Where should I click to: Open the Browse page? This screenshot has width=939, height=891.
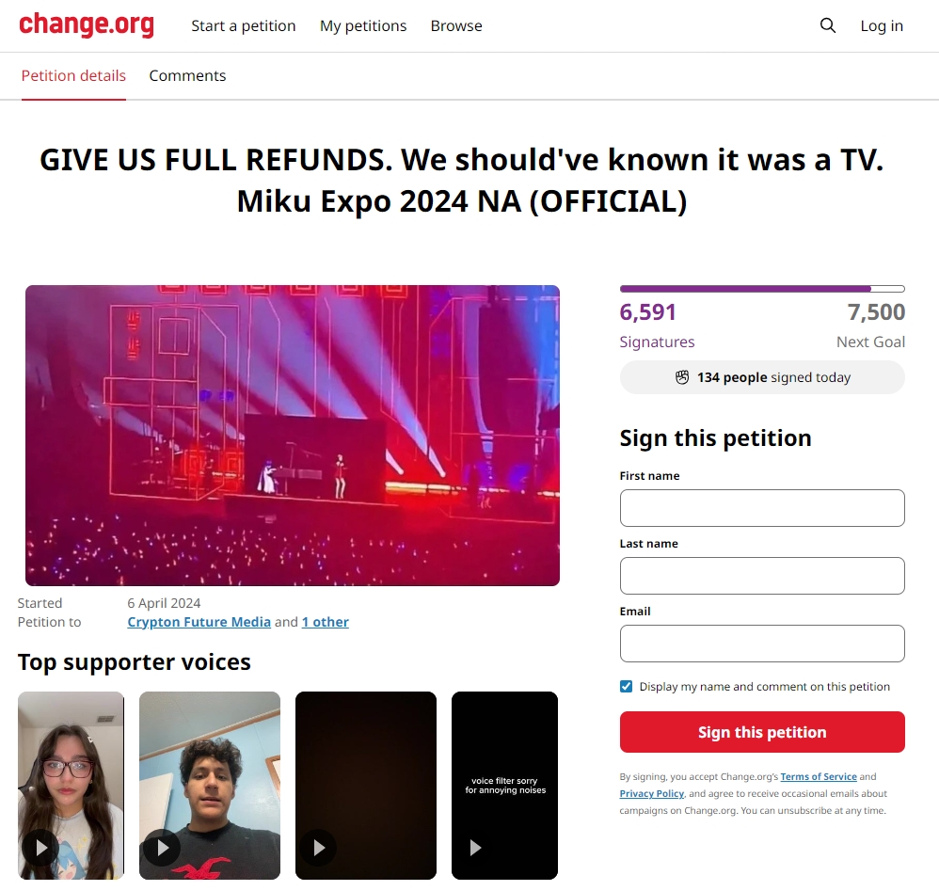[456, 25]
